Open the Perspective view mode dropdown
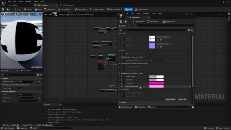231x130 pixels. pos(10,14)
